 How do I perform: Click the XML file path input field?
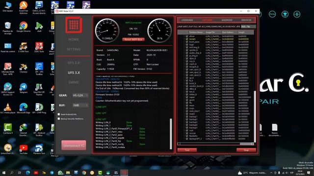tap(209, 26)
